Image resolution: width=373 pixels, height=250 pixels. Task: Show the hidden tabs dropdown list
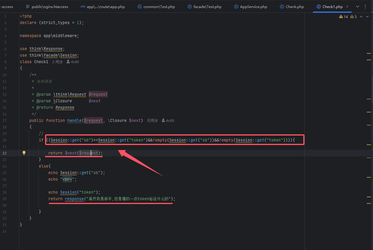point(357,7)
